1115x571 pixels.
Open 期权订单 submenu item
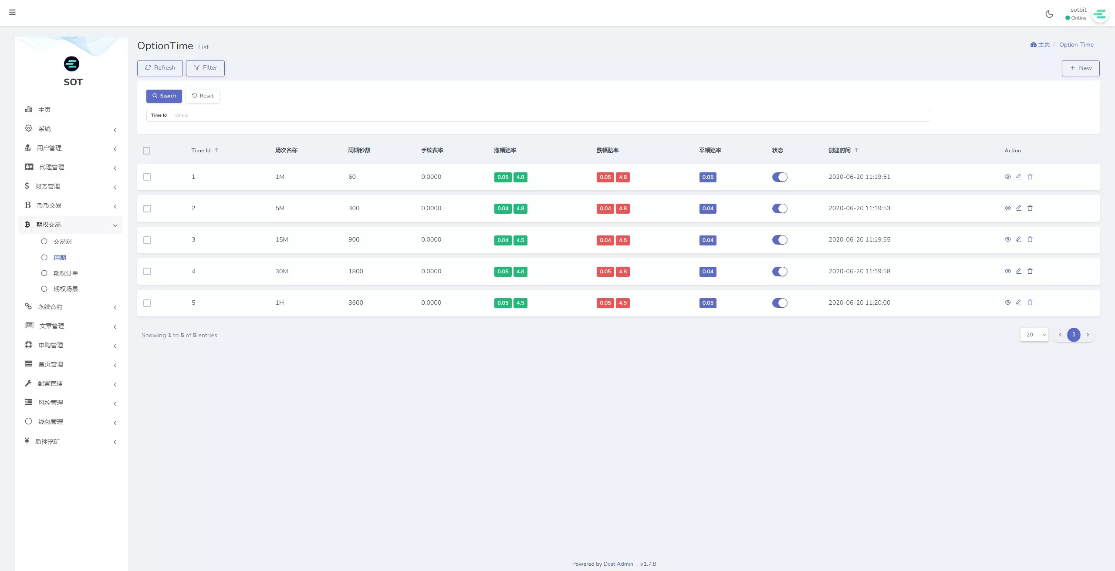(x=65, y=273)
